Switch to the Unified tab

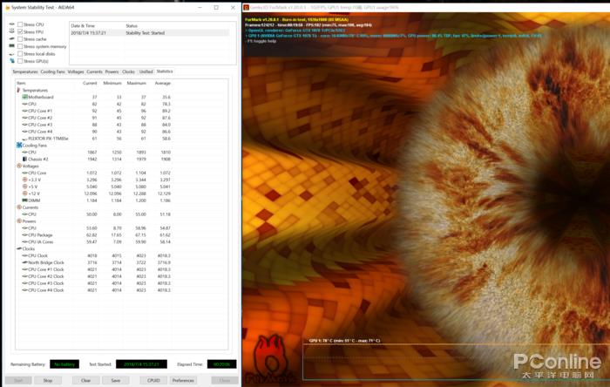click(146, 71)
